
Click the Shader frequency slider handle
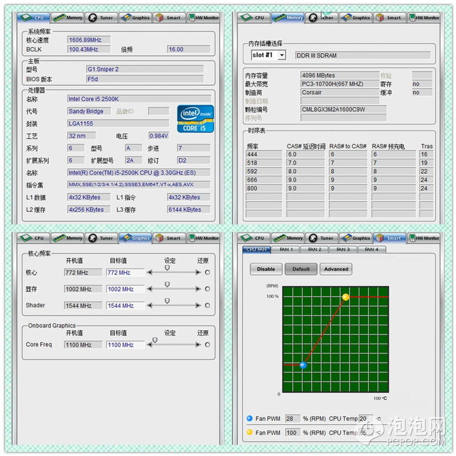[167, 301]
